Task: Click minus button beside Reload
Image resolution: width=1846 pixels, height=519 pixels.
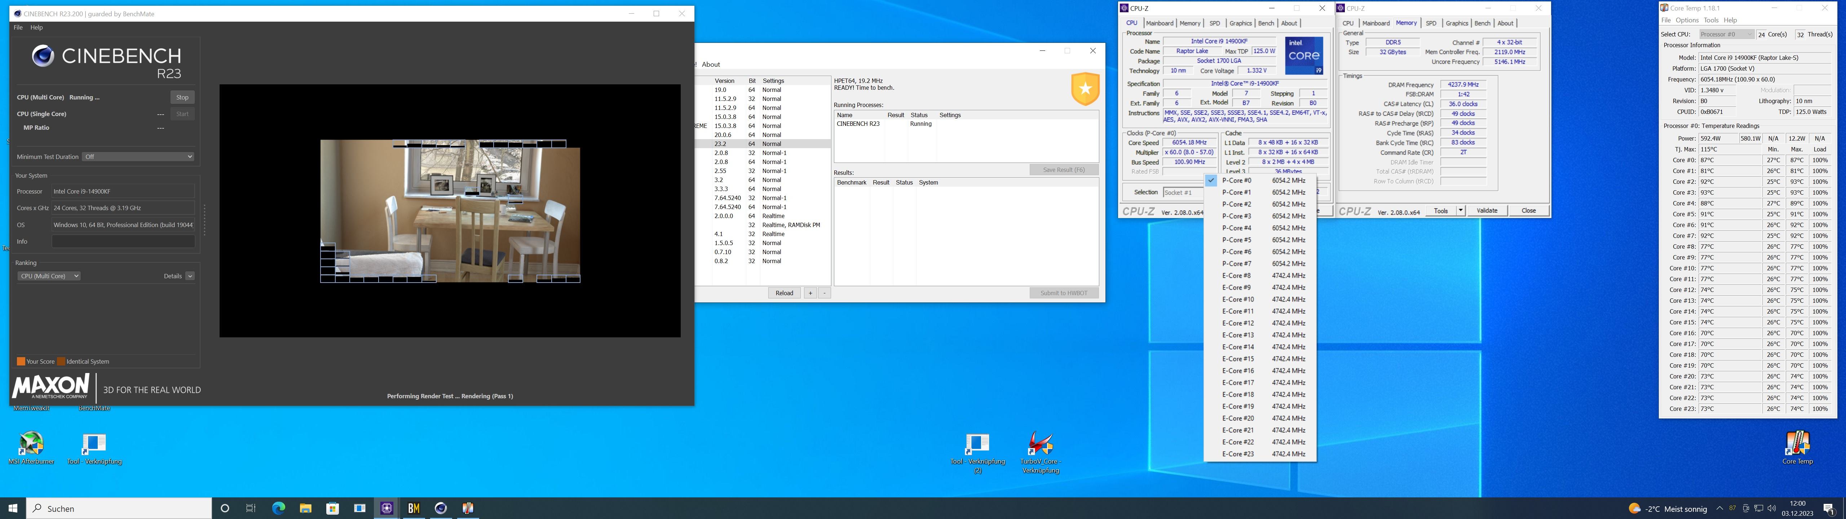Action: pyautogui.click(x=824, y=293)
